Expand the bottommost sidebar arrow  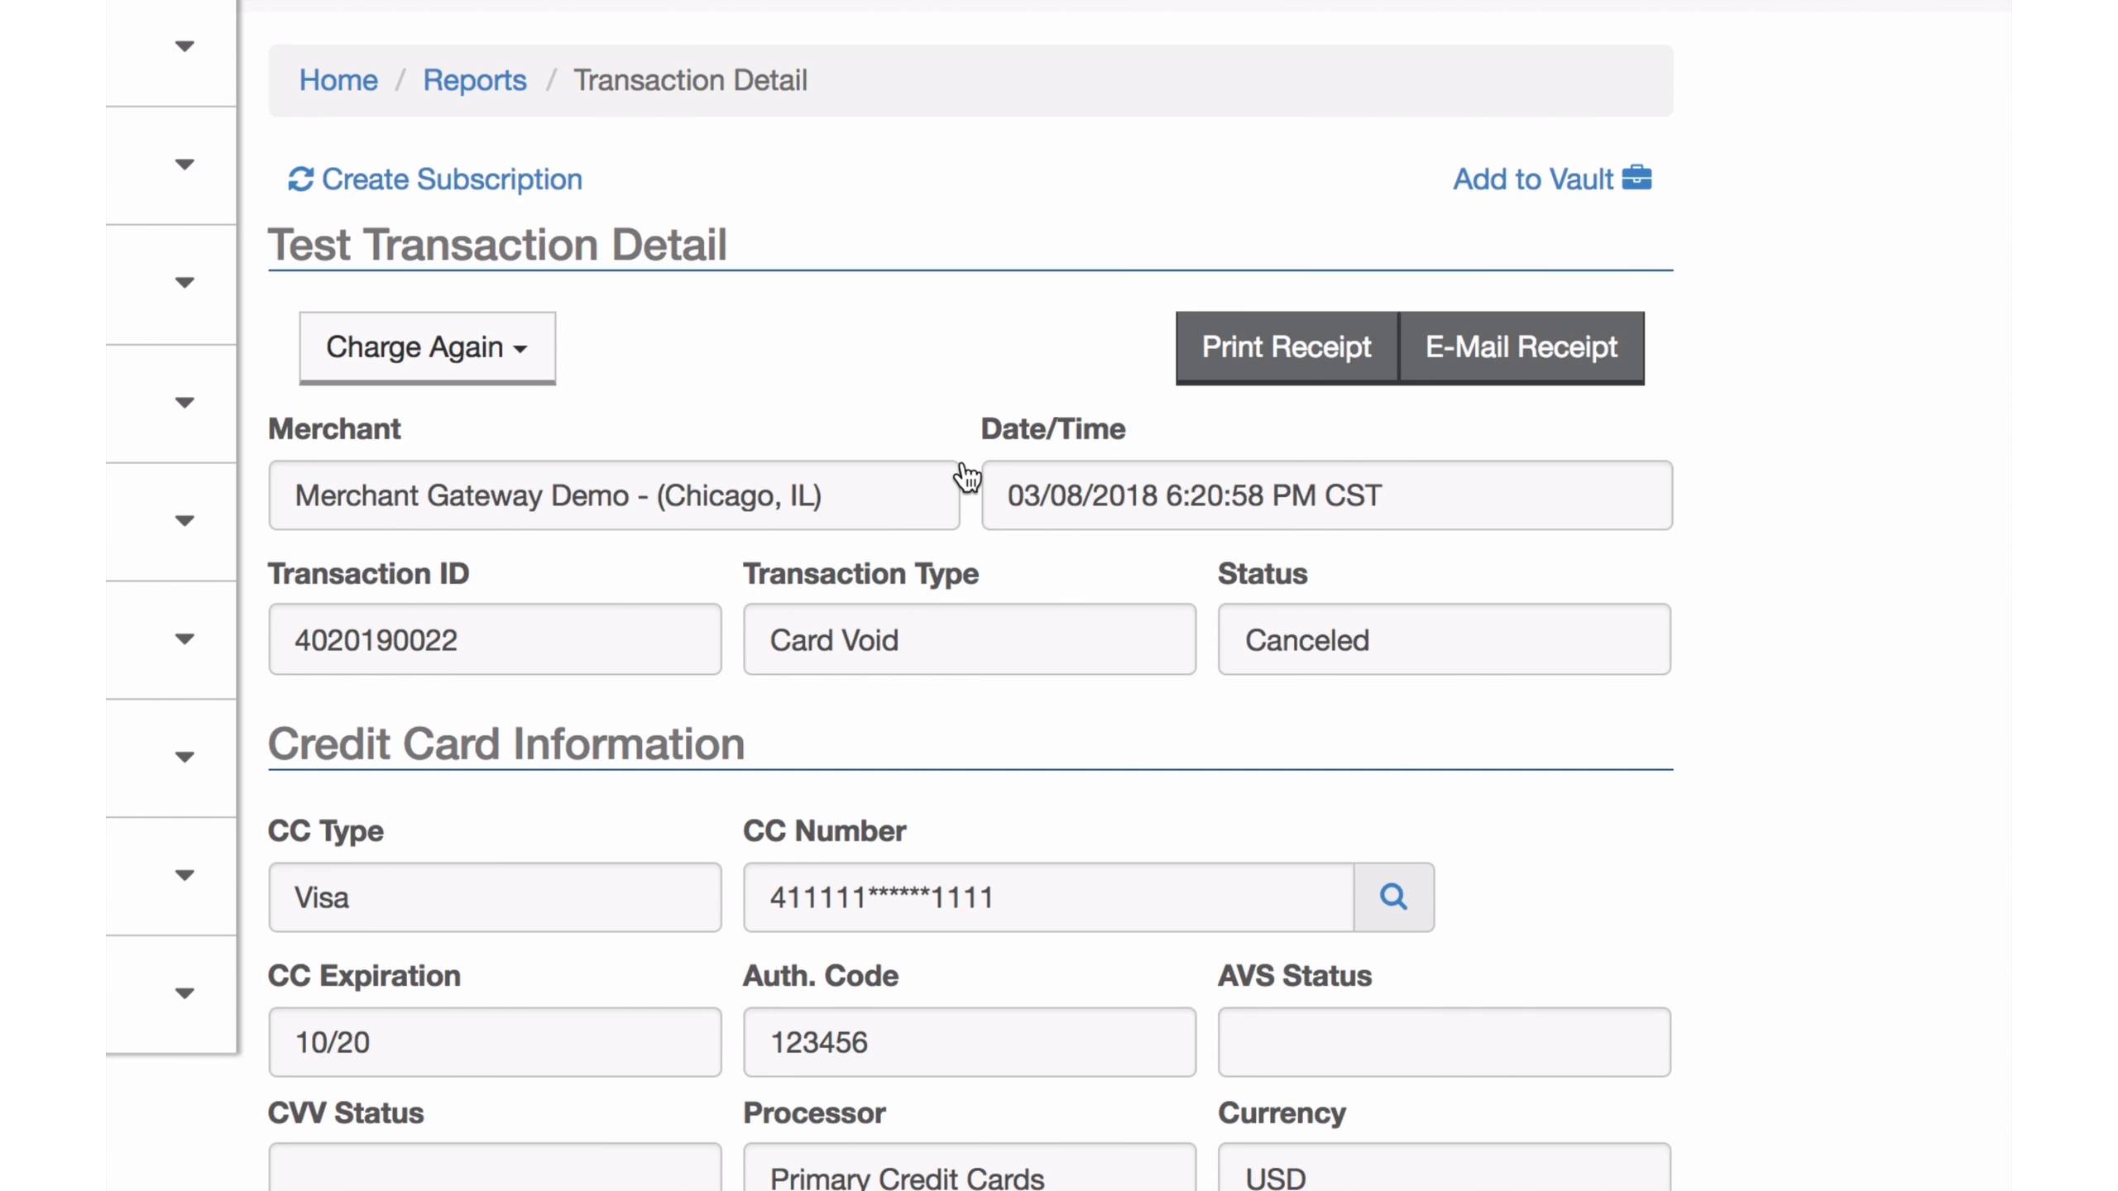[184, 992]
